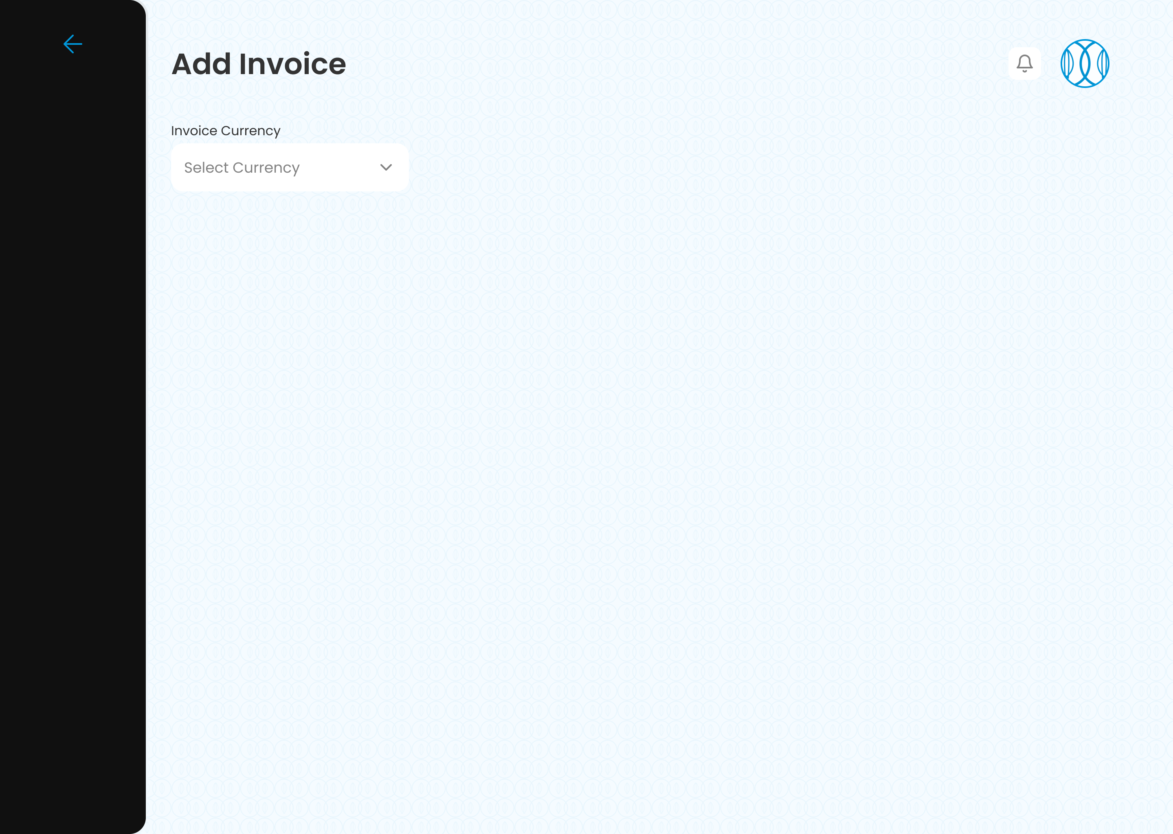
Task: Click the Invoice Currency label
Action: [226, 131]
